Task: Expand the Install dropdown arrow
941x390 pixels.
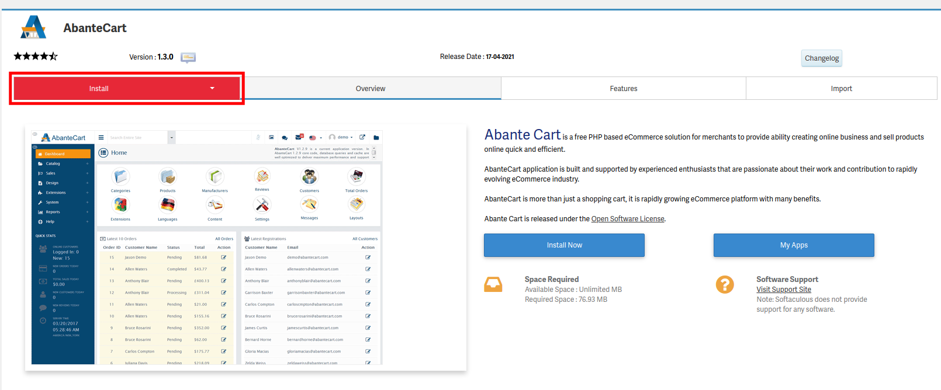Action: pos(212,88)
